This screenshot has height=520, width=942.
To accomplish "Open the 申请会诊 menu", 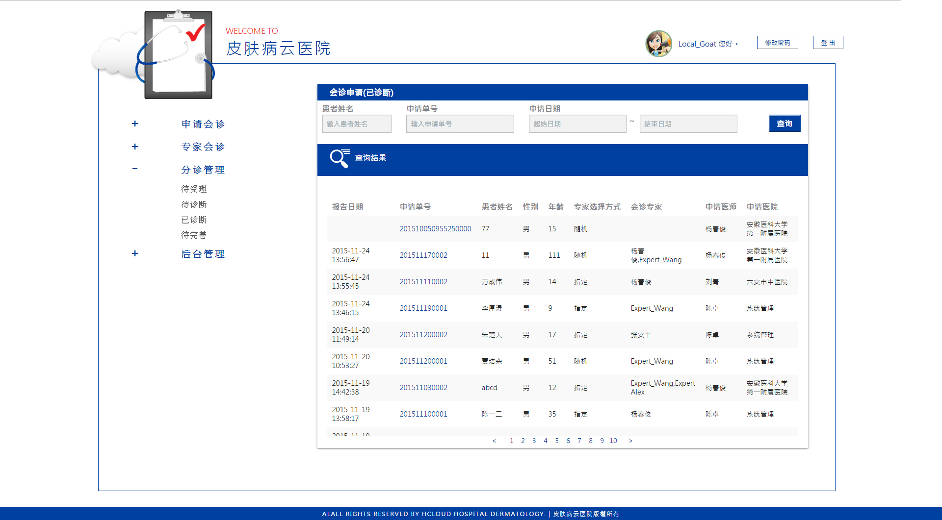I will point(203,124).
